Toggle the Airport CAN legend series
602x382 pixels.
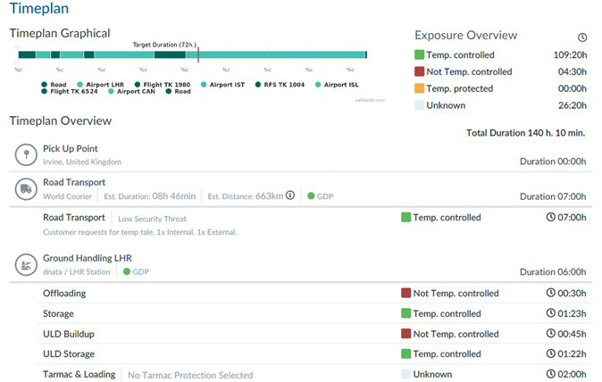pos(133,91)
